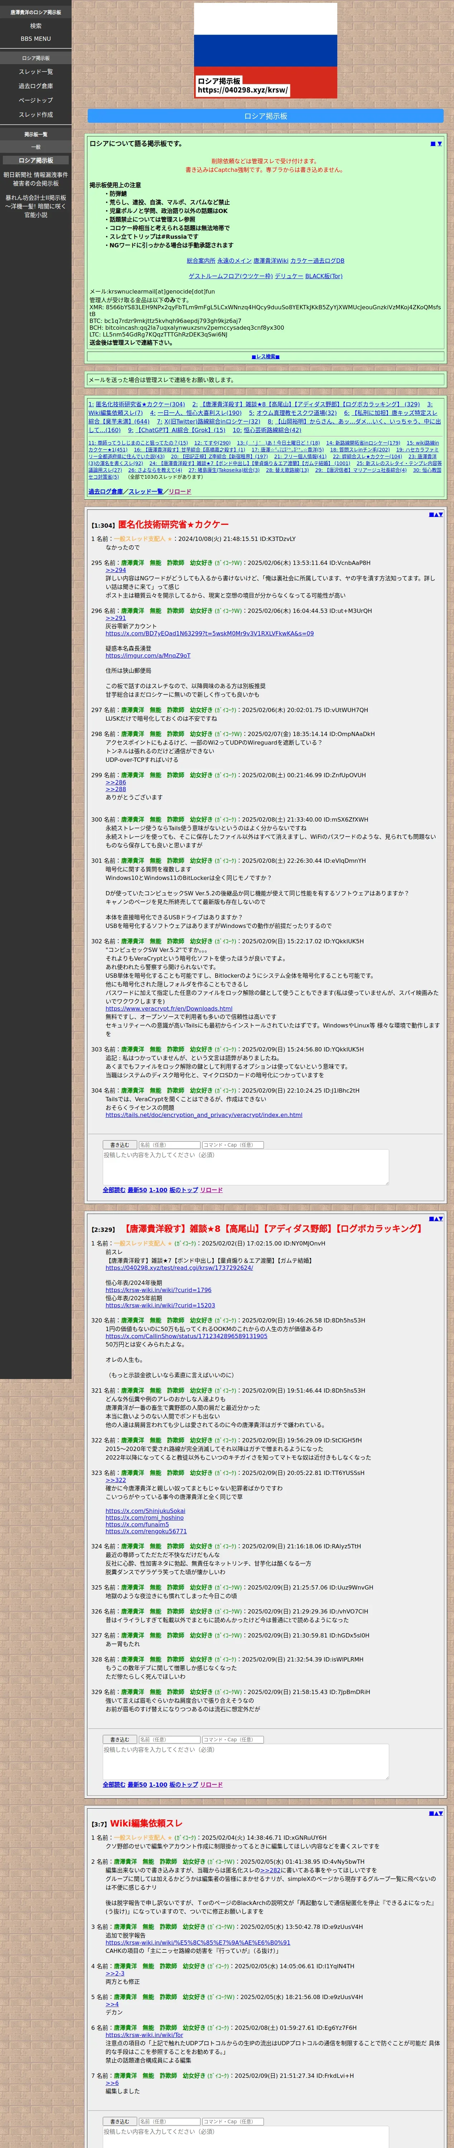Open the imgur.com/a/MnqZ9oT link

pyautogui.click(x=148, y=655)
